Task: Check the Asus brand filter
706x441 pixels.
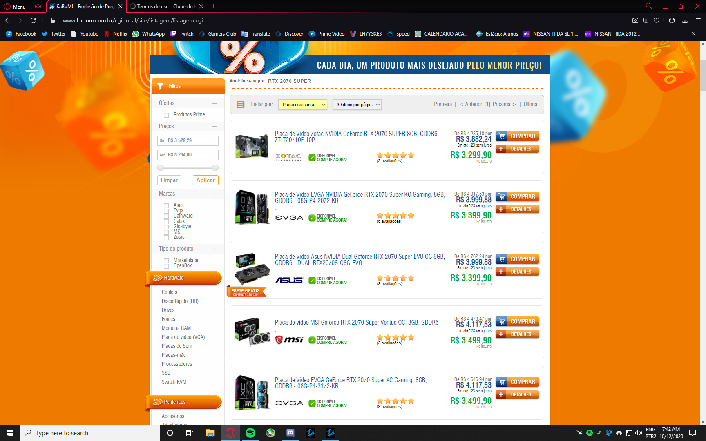Action: 166,206
